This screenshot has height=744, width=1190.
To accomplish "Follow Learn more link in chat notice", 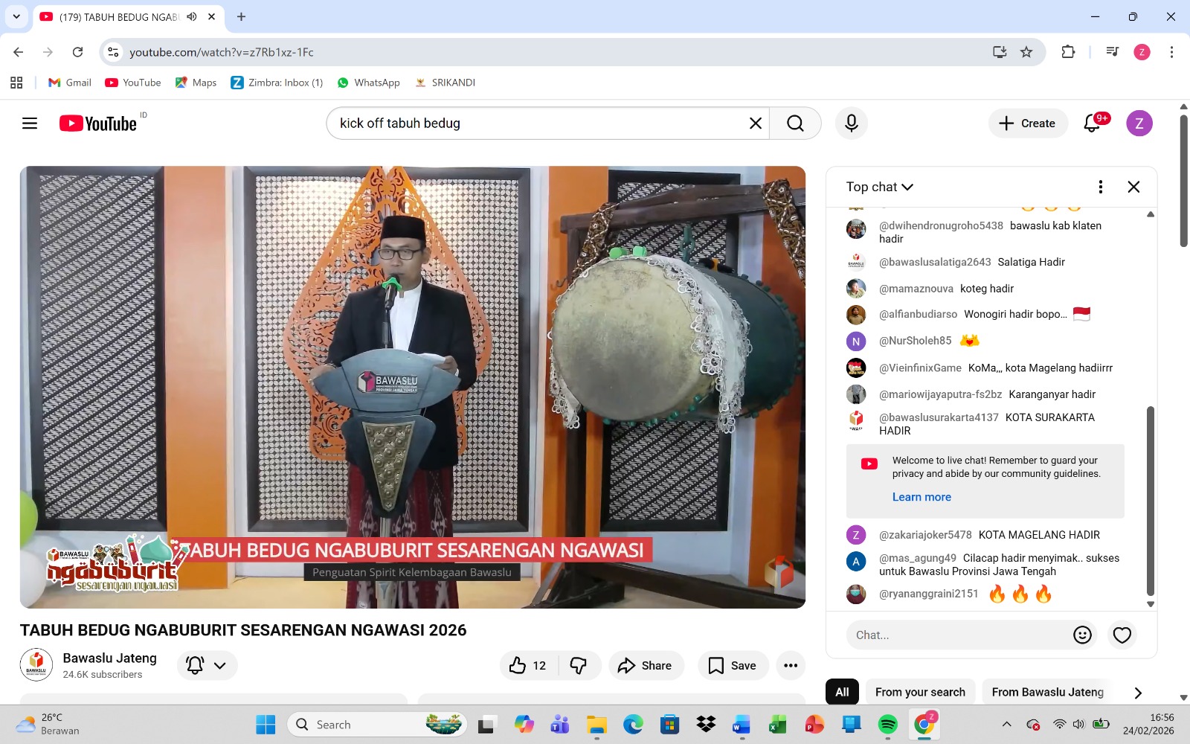I will pyautogui.click(x=922, y=497).
